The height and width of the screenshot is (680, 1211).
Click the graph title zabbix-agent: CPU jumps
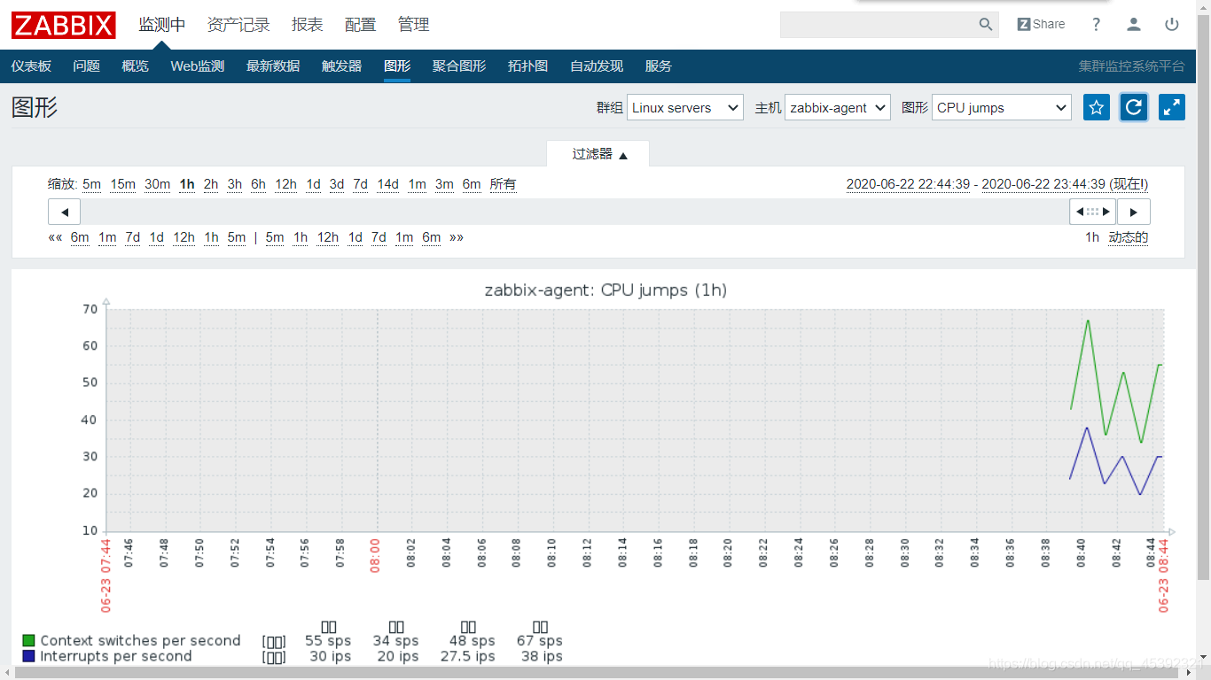605,290
